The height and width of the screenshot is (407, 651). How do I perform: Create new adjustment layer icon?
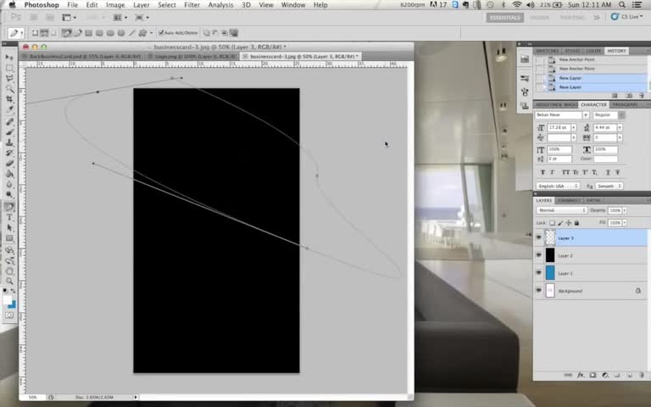[605, 375]
